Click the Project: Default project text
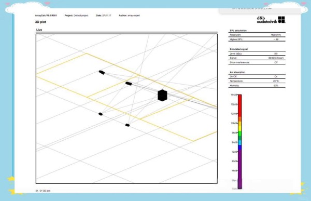This screenshot has width=311, height=201. click(76, 15)
